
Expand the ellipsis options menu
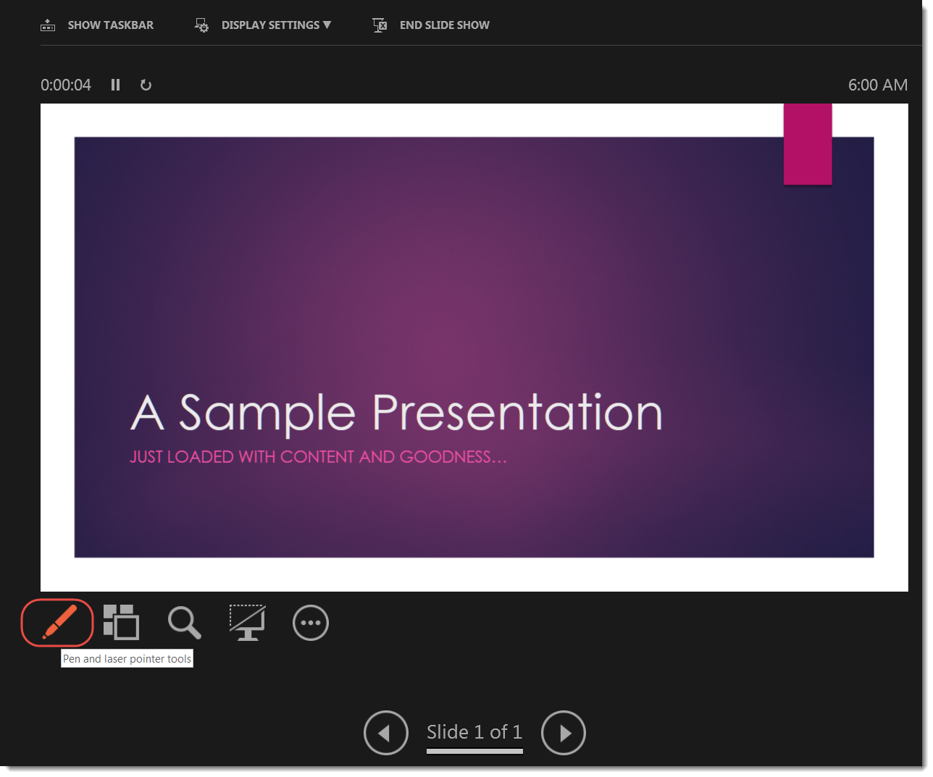[310, 623]
